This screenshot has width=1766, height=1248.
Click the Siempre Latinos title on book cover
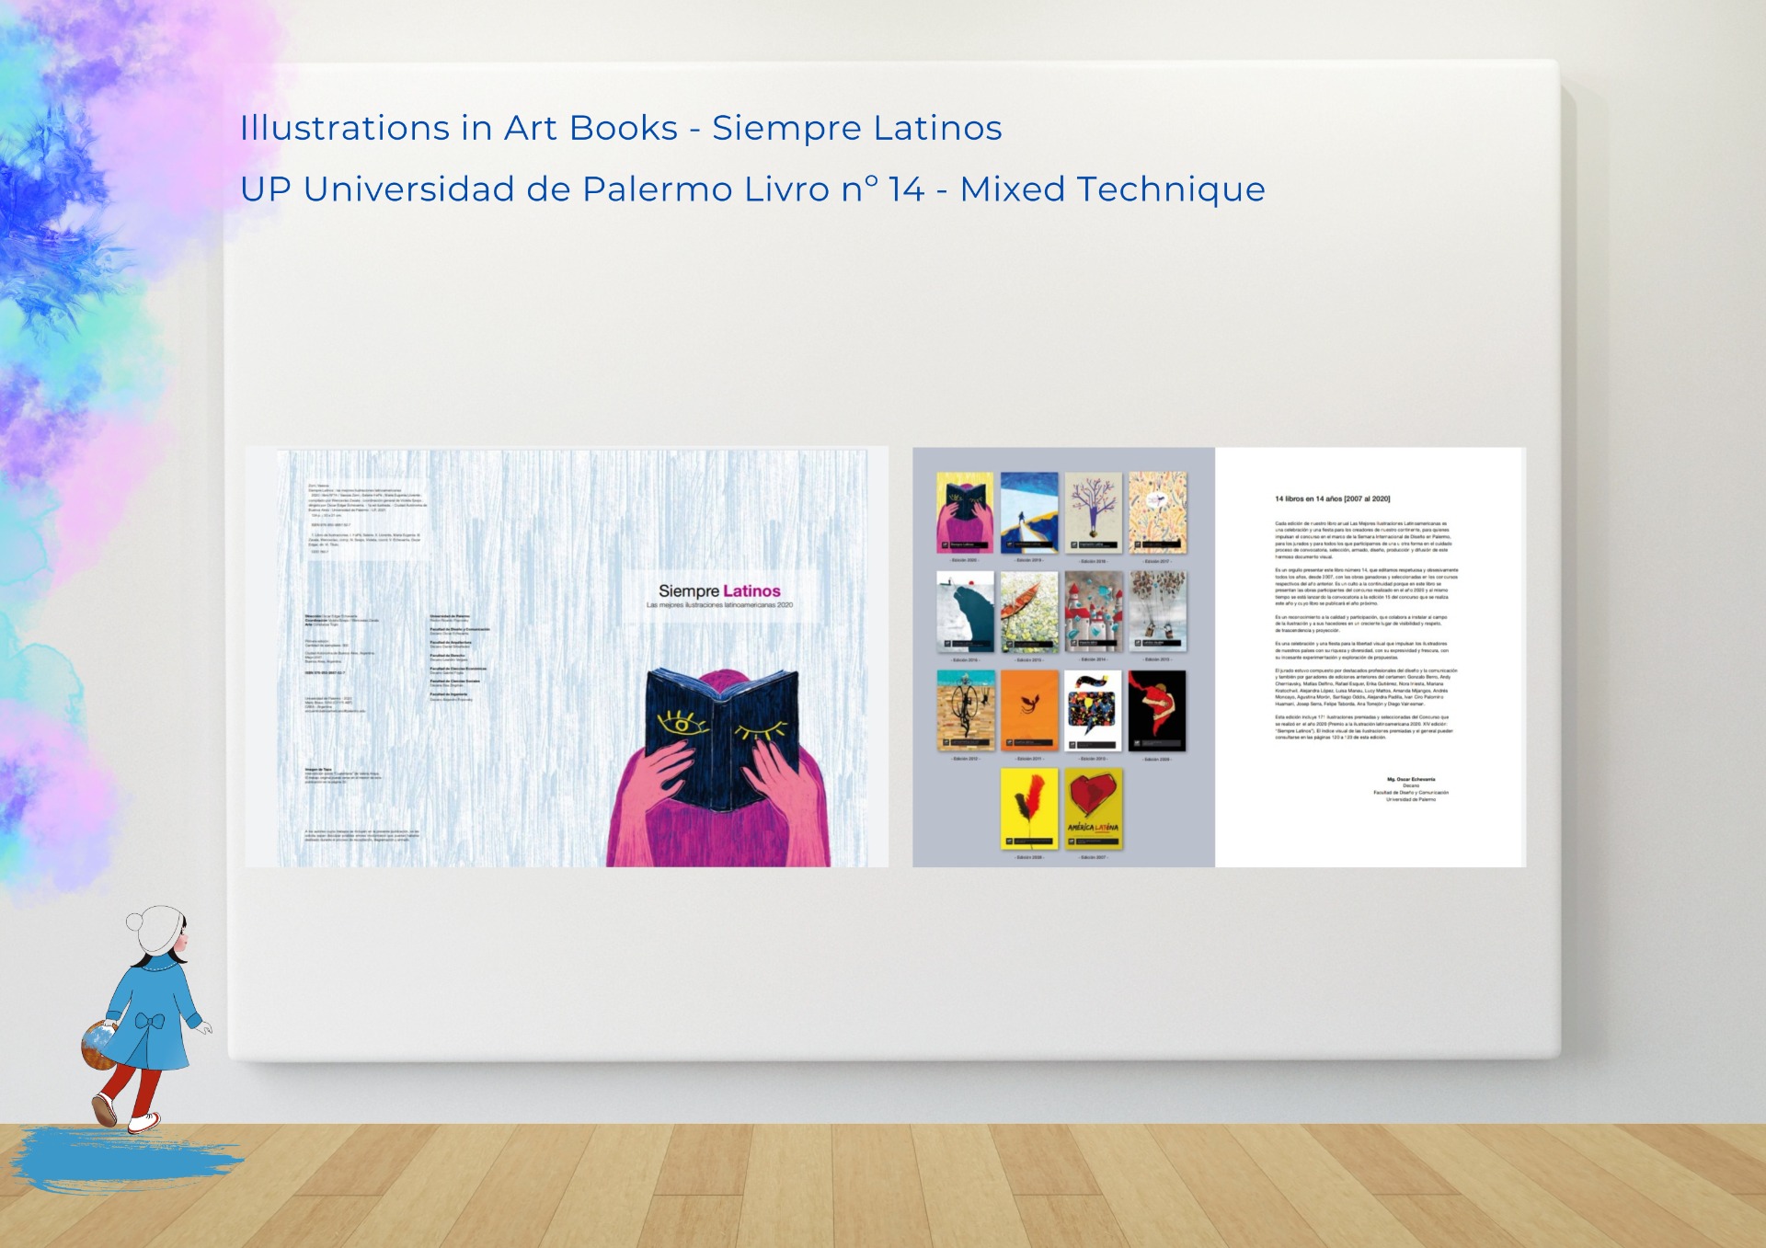pos(719,590)
